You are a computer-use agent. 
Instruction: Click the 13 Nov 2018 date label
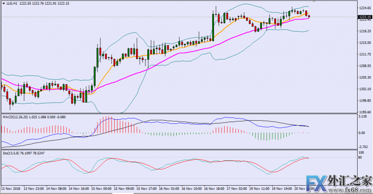coord(10,189)
